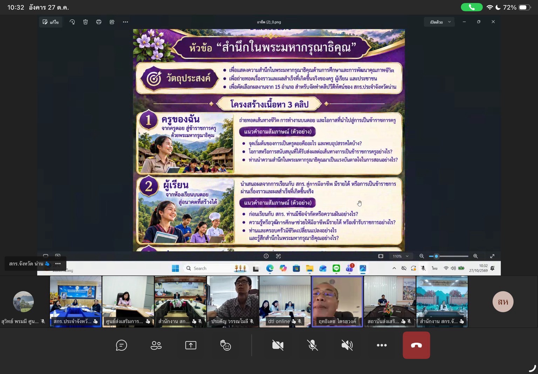Click the print icon in photo viewer
538x374 pixels.
click(x=99, y=22)
